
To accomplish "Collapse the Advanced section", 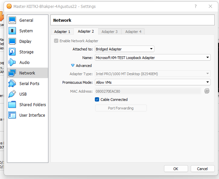I will [73, 66].
